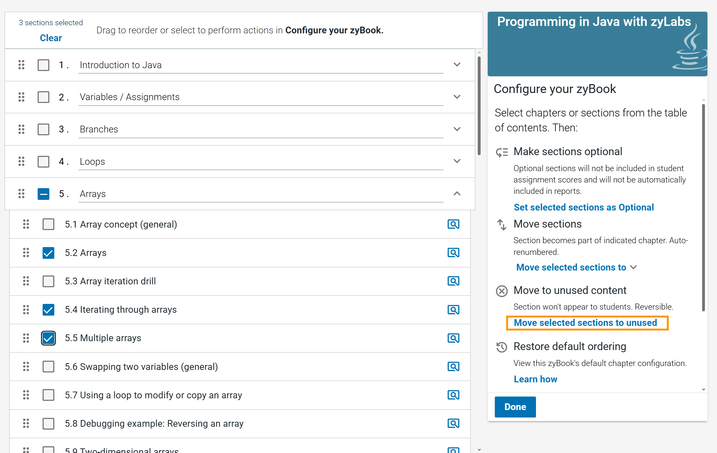Click the drag handle for 5.5 Multiple arrays
717x453 pixels.
pos(26,338)
